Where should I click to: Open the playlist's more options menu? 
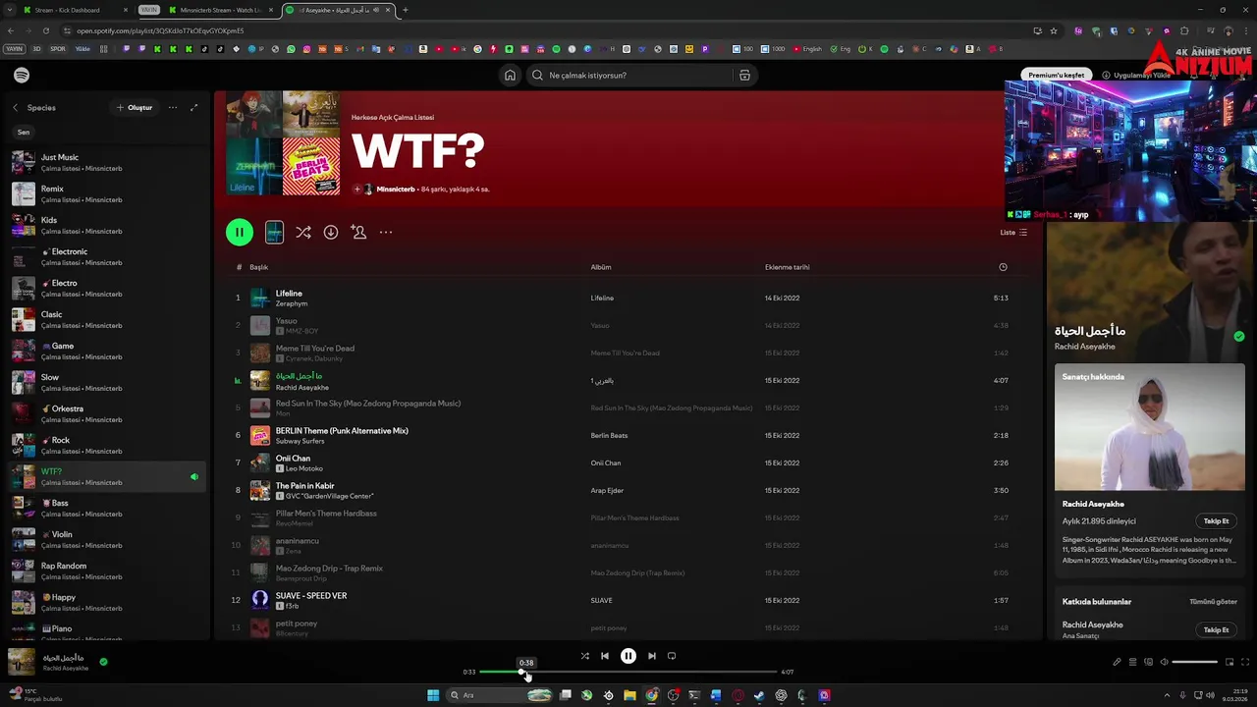386,232
